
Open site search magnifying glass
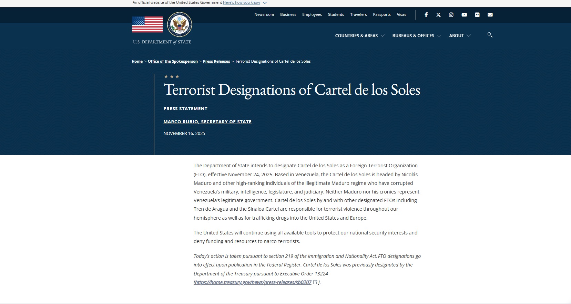pyautogui.click(x=490, y=35)
